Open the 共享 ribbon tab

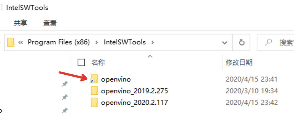coord(21,23)
